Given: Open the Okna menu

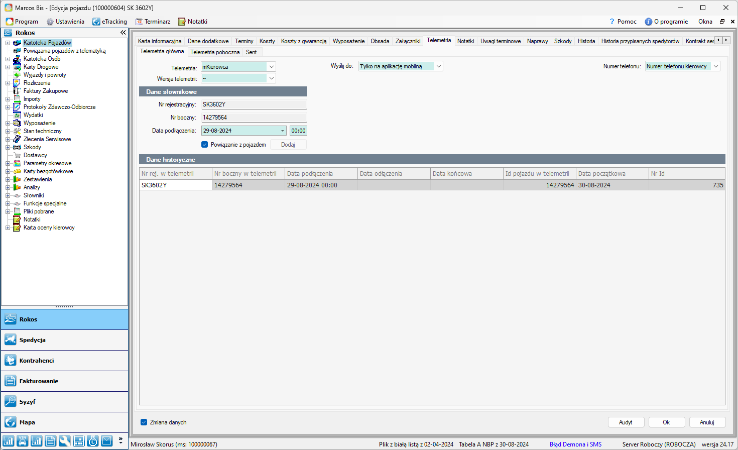Looking at the screenshot, I should [705, 22].
